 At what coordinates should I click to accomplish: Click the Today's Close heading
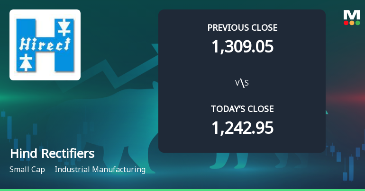tap(242, 109)
